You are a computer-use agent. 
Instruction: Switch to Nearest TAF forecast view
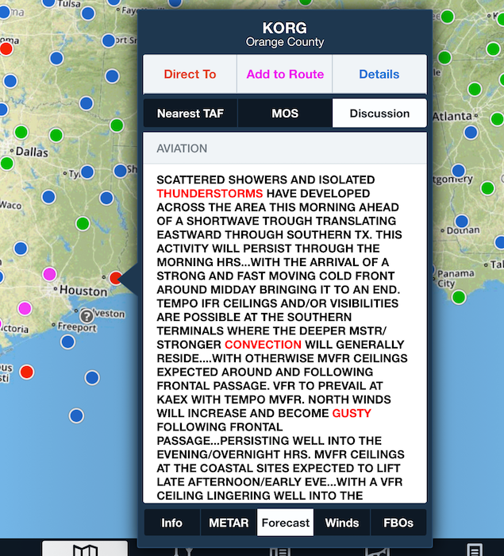click(x=190, y=114)
